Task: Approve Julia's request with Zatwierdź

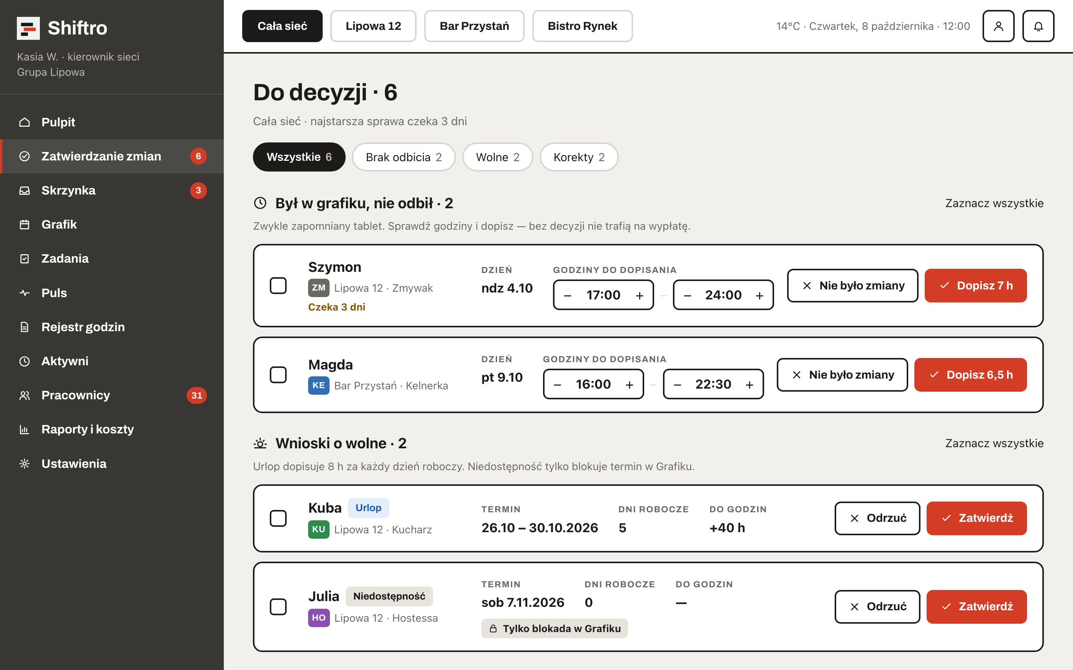Action: click(x=976, y=606)
